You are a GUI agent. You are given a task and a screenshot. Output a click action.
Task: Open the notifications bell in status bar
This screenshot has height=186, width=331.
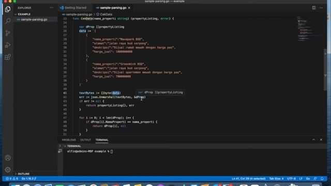[322, 179]
